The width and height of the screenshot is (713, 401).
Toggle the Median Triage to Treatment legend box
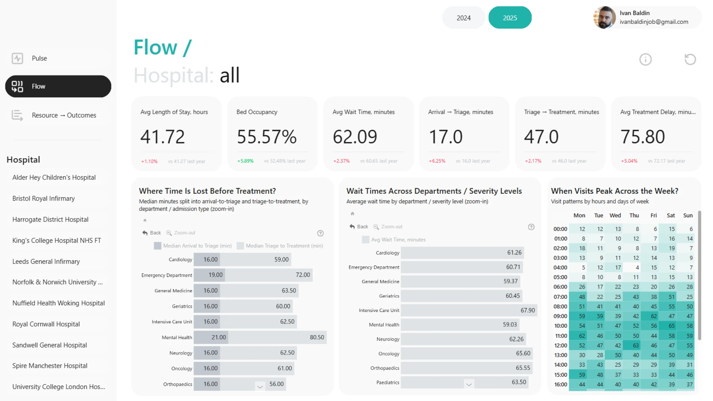(x=240, y=246)
